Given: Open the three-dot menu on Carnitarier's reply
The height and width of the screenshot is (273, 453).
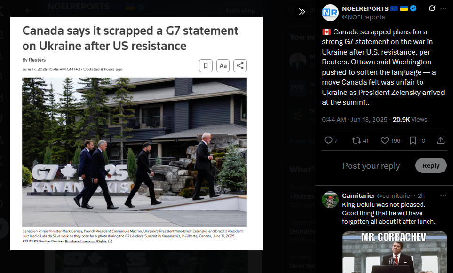Looking at the screenshot, I should tap(443, 195).
